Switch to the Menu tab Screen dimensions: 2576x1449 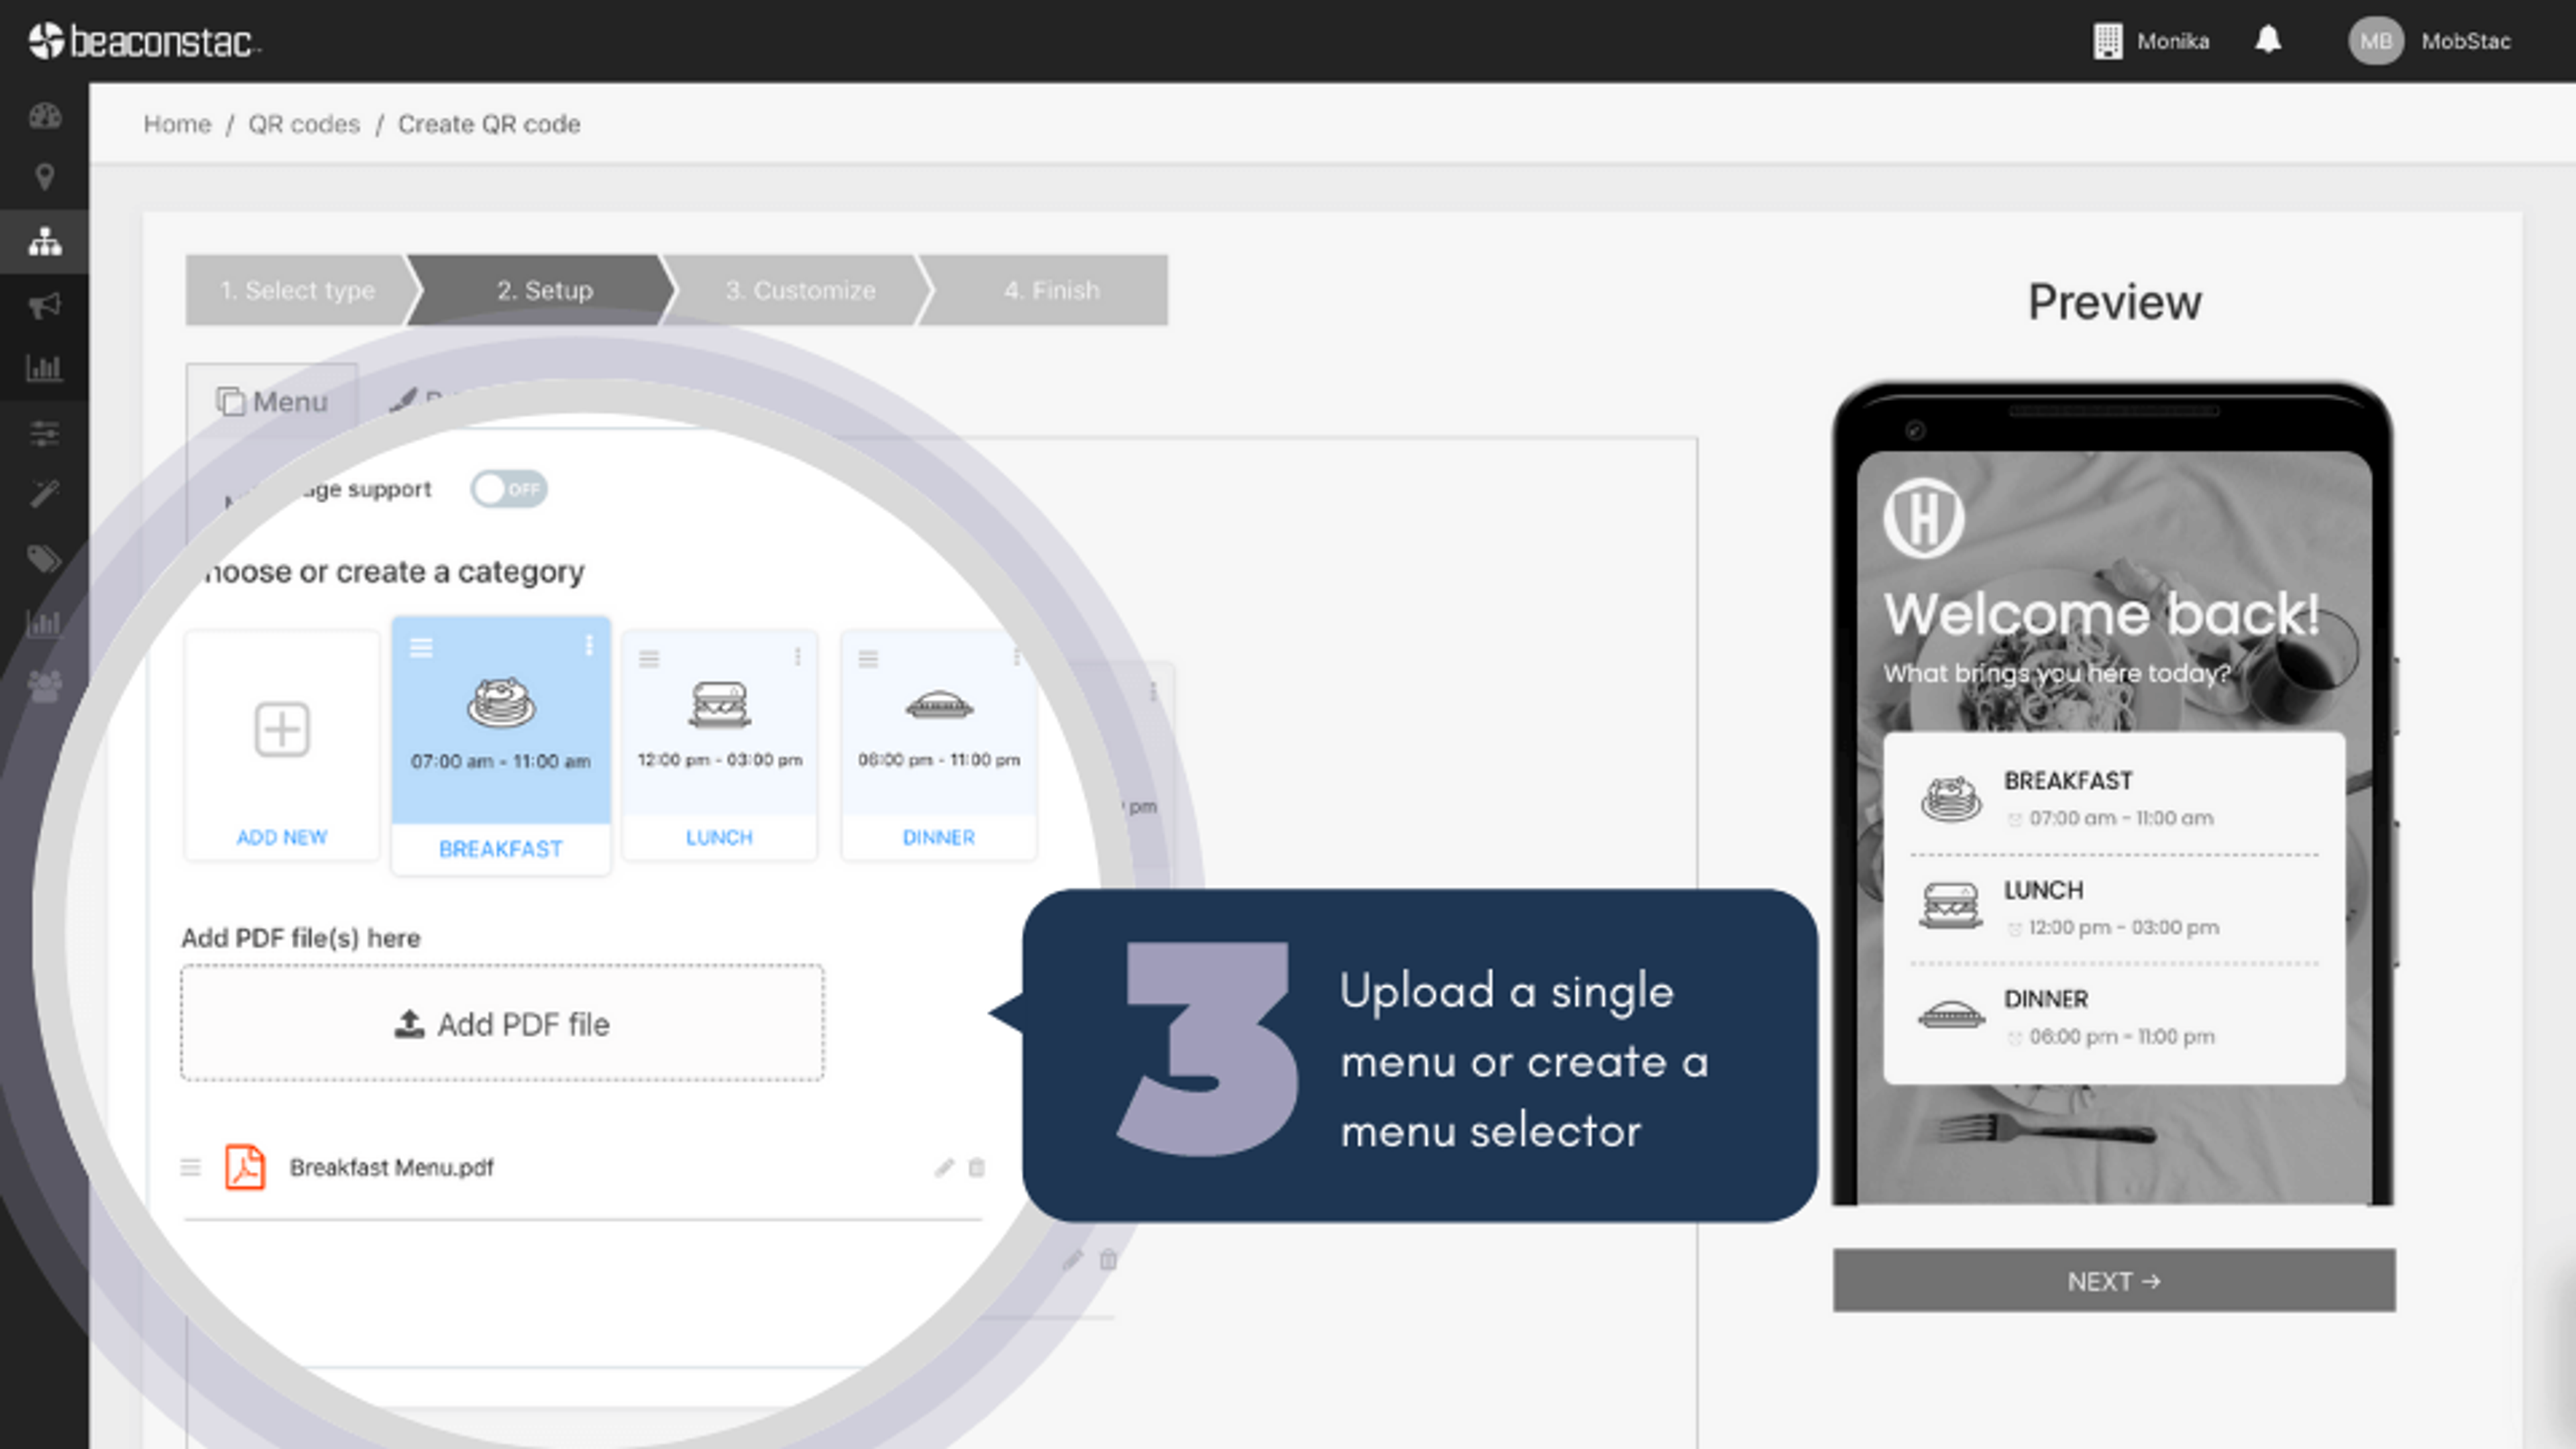click(272, 401)
